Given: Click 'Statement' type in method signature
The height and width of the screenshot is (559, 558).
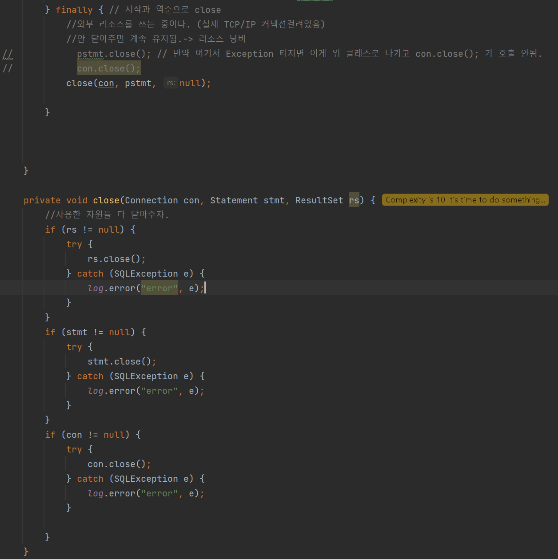Looking at the screenshot, I should pyautogui.click(x=234, y=200).
